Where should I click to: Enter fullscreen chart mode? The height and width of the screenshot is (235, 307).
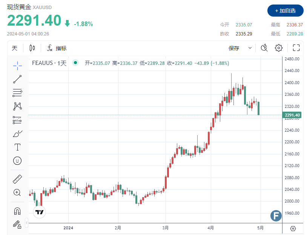(x=296, y=48)
